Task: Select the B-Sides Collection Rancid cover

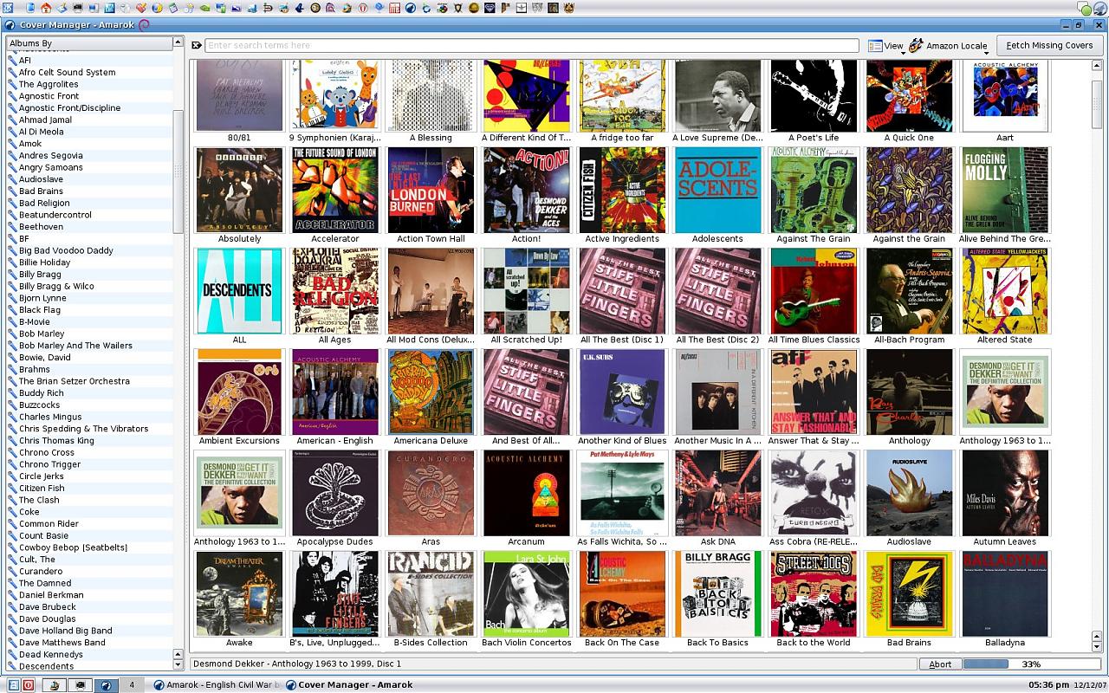Action: tap(431, 594)
